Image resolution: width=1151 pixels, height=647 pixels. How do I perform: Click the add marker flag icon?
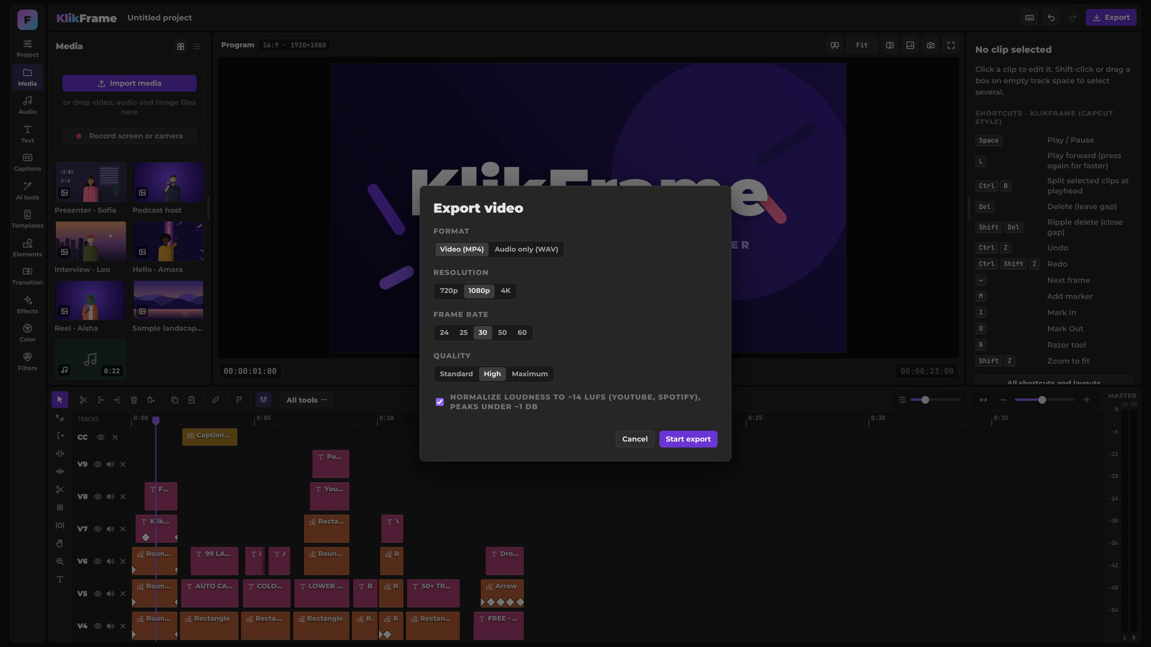coord(239,400)
